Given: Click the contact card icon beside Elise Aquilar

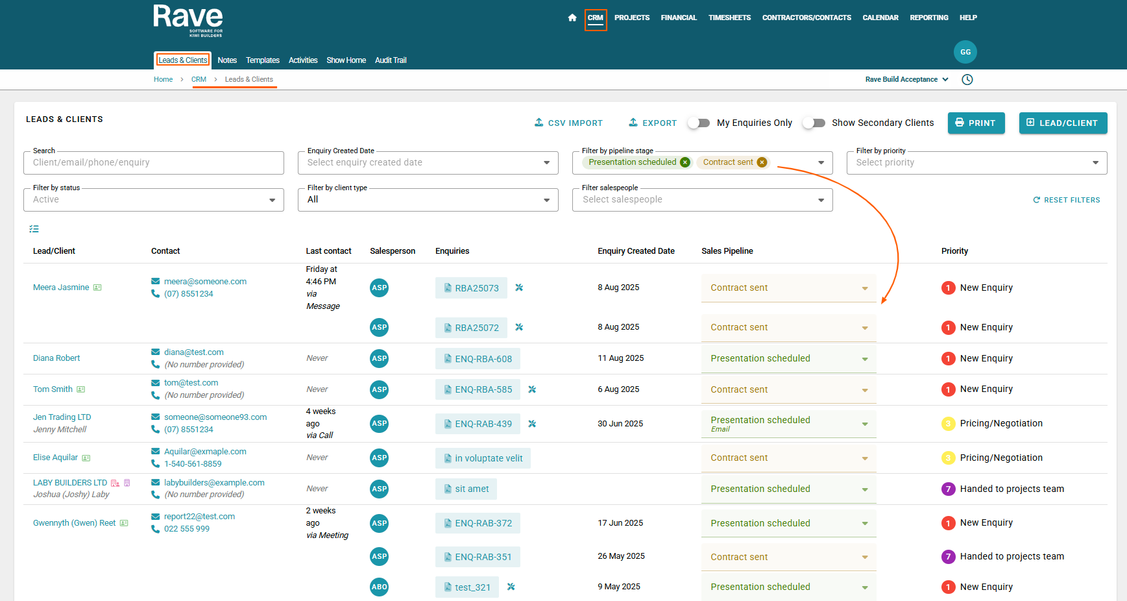Looking at the screenshot, I should [86, 458].
